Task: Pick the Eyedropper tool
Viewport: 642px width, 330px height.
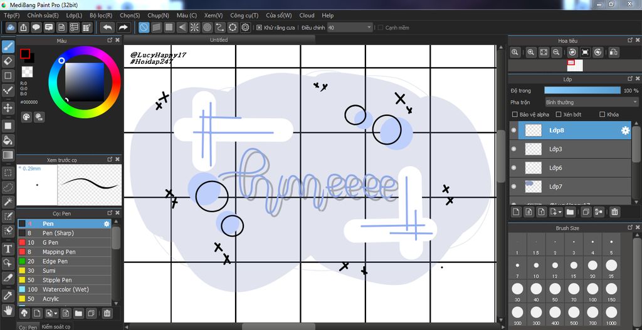Action: (8, 295)
